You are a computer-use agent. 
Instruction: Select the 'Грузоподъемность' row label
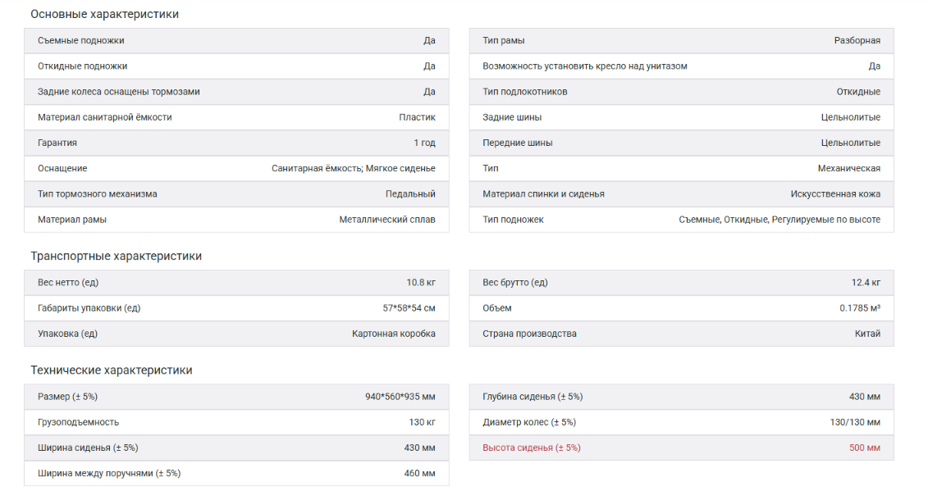coord(79,422)
